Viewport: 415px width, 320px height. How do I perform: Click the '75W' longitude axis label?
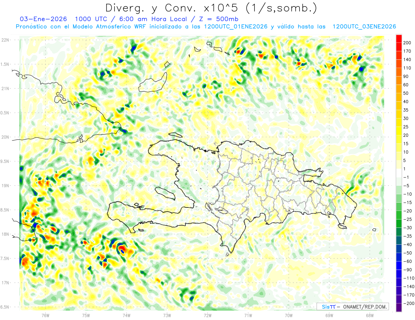coord(86,316)
